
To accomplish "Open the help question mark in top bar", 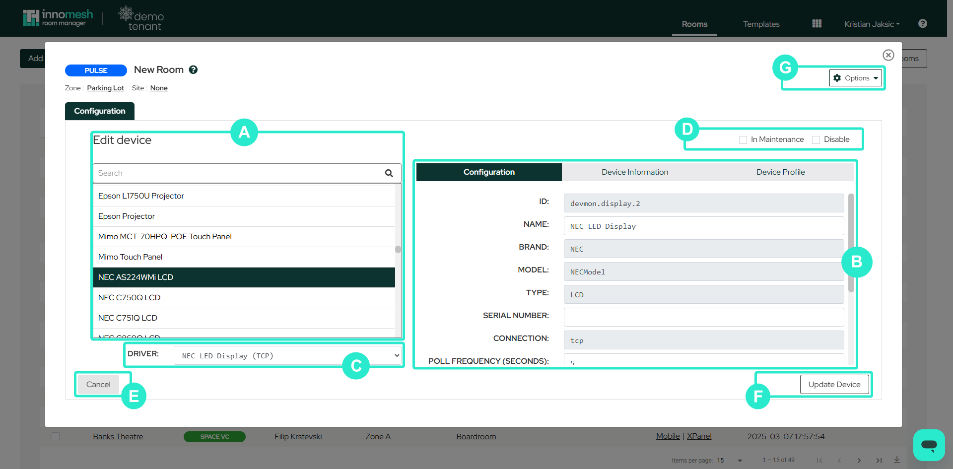I will 923,23.
